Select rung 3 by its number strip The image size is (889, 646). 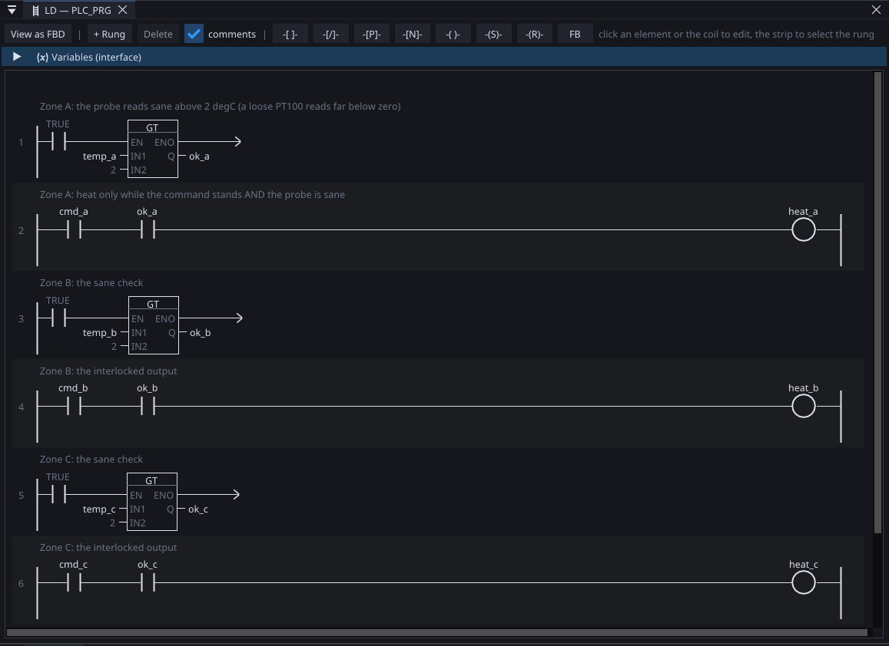coord(21,318)
